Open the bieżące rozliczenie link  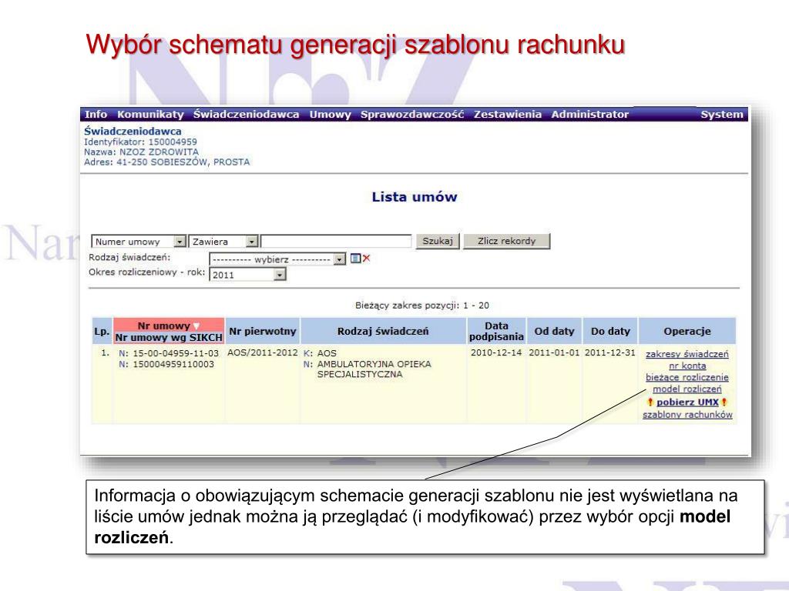coord(687,377)
